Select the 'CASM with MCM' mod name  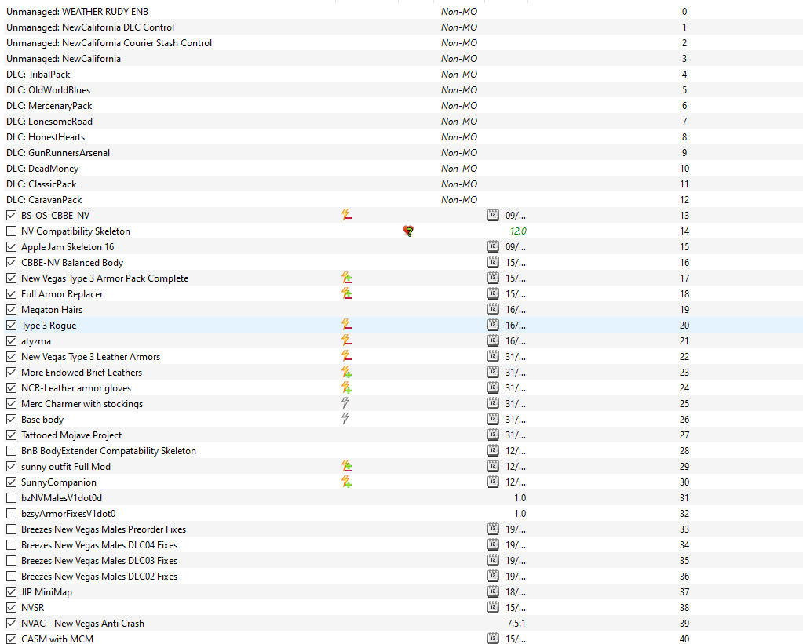57,639
